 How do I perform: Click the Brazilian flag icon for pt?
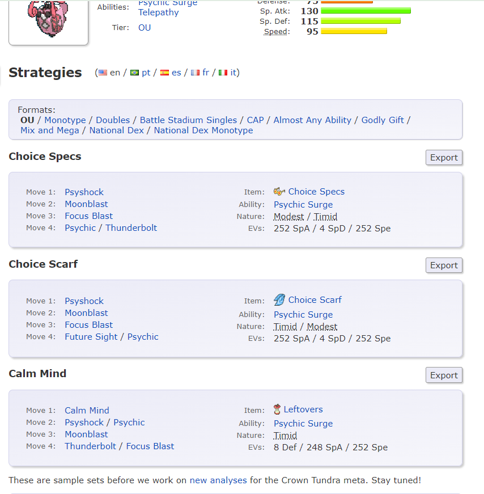point(134,73)
